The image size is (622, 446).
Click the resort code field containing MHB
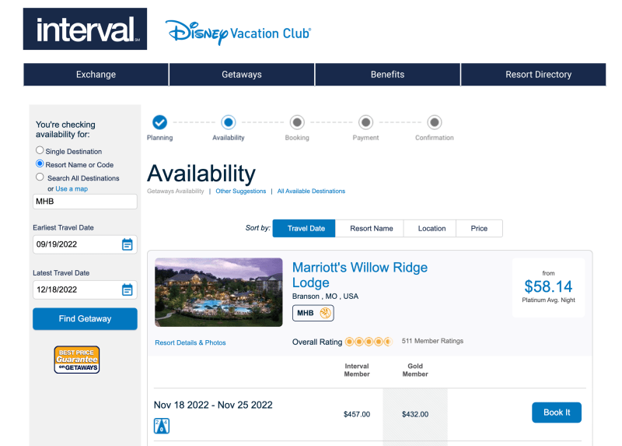pyautogui.click(x=85, y=202)
